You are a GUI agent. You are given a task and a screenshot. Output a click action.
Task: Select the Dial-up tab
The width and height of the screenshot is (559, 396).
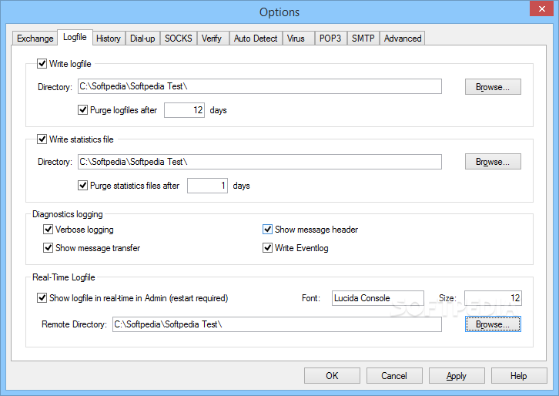(142, 39)
